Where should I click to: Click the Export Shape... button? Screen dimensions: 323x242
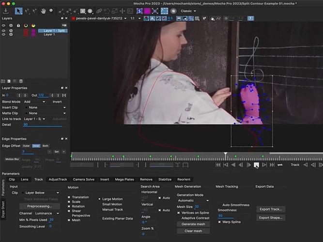pyautogui.click(x=271, y=218)
